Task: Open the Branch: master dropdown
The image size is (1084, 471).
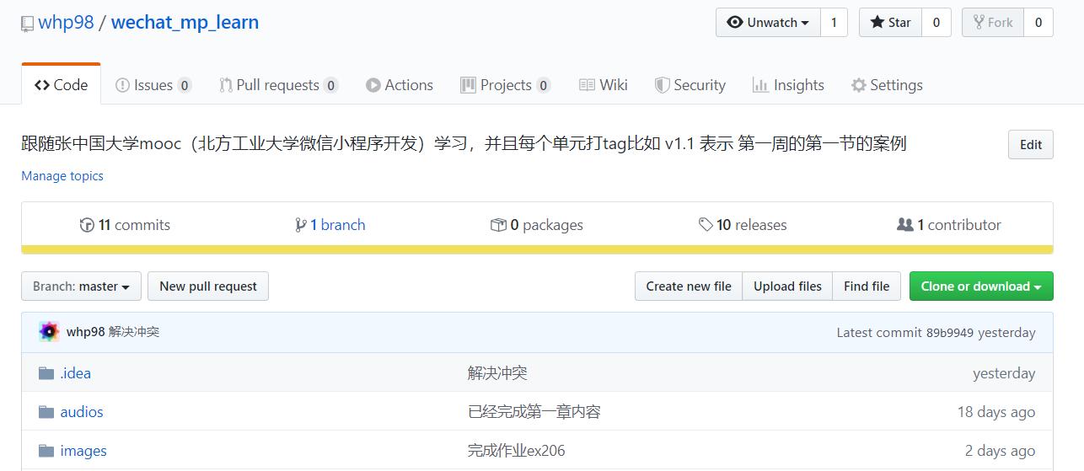Action: point(81,286)
